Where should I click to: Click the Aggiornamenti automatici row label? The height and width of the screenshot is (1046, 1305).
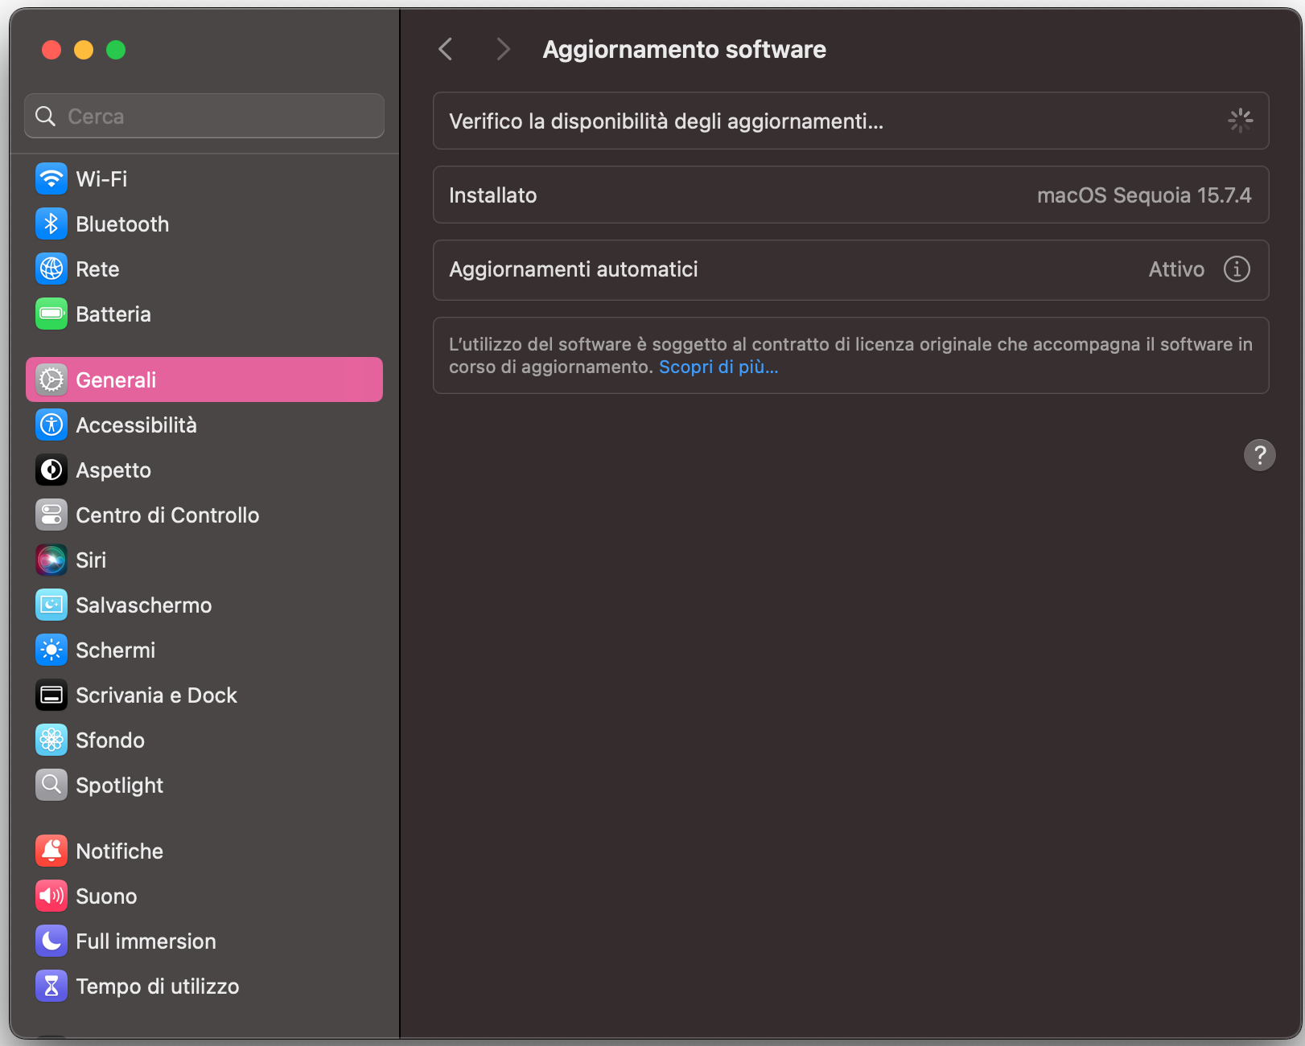(574, 269)
